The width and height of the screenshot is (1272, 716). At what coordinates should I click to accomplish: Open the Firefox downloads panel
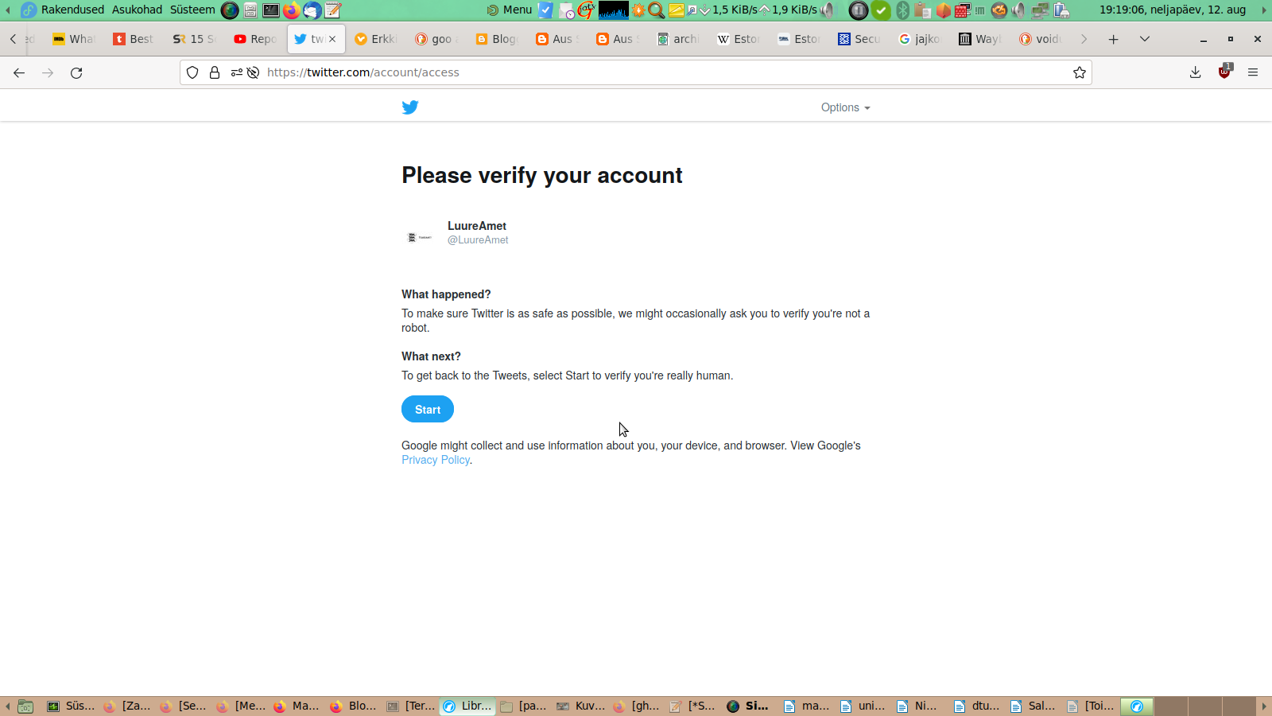pyautogui.click(x=1195, y=72)
